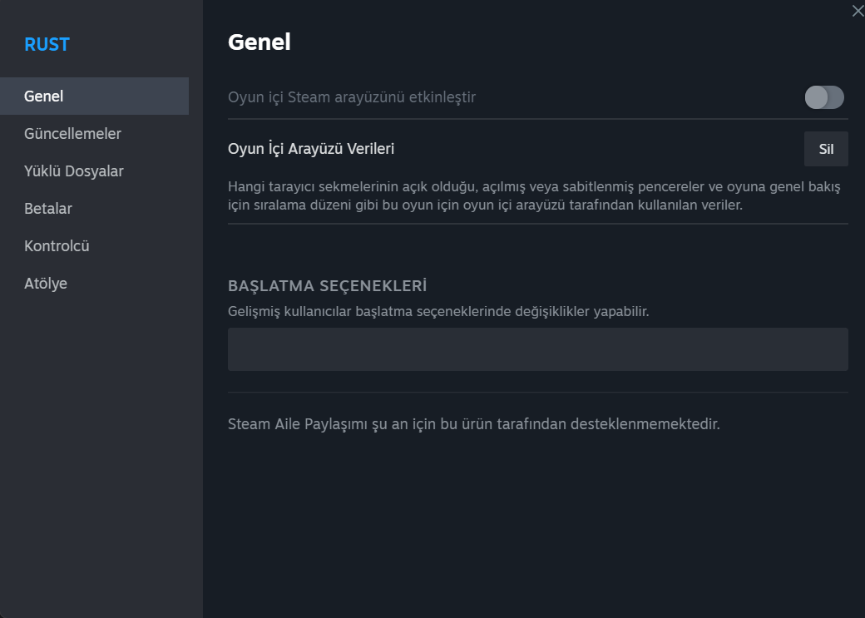865x618 pixels.
Task: Open the Kontrolcü settings tab
Action: pyautogui.click(x=57, y=246)
